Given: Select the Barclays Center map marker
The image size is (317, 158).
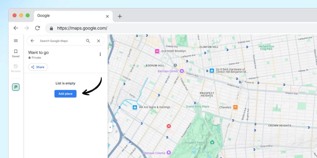Looking at the screenshot, I should [181, 71].
